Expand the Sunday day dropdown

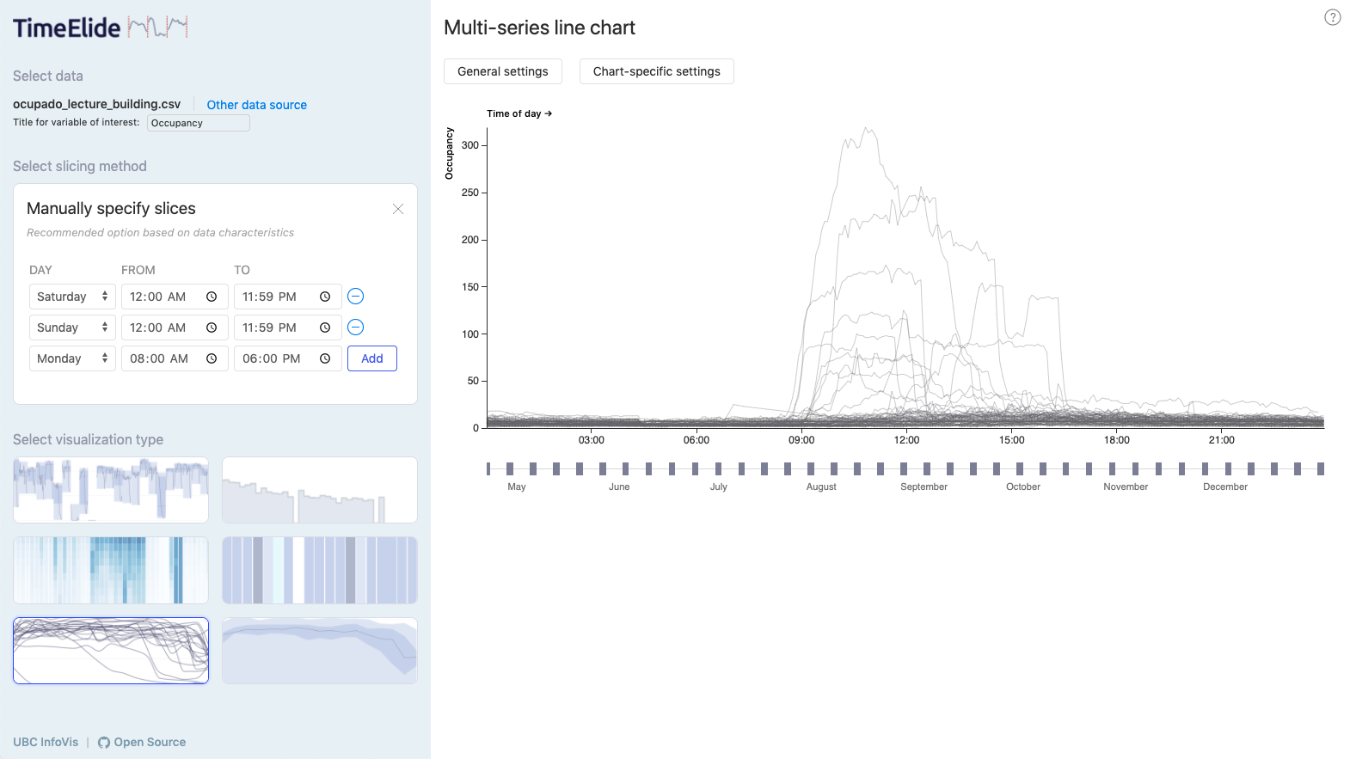tap(73, 327)
